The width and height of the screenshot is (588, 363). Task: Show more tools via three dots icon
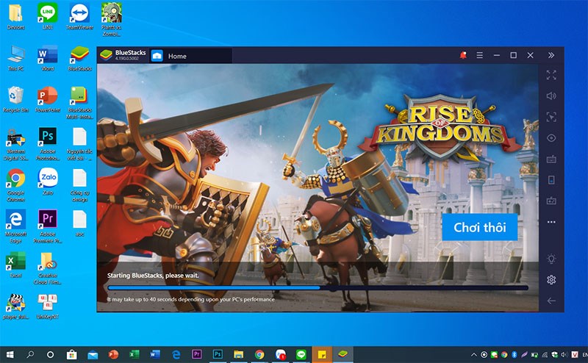coord(551,222)
